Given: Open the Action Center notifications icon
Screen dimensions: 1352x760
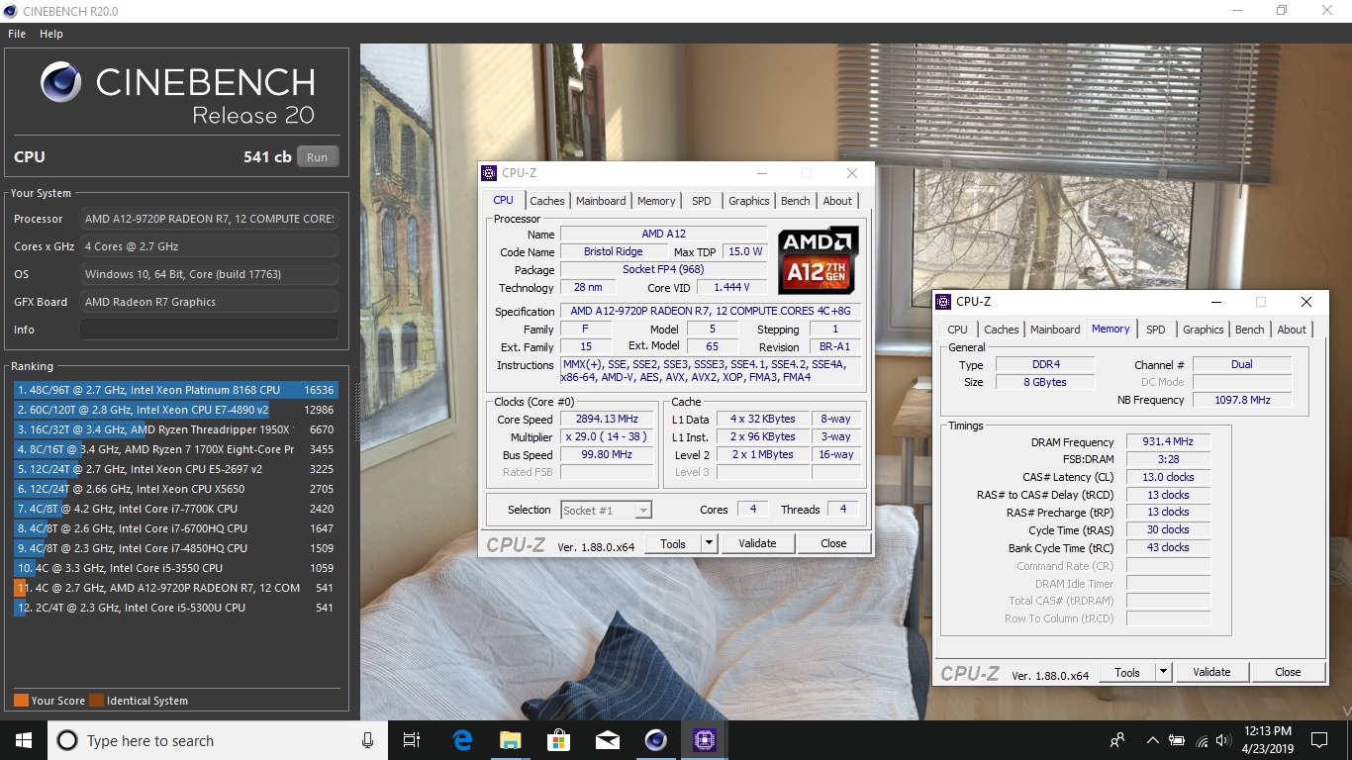Looking at the screenshot, I should click(x=1318, y=740).
